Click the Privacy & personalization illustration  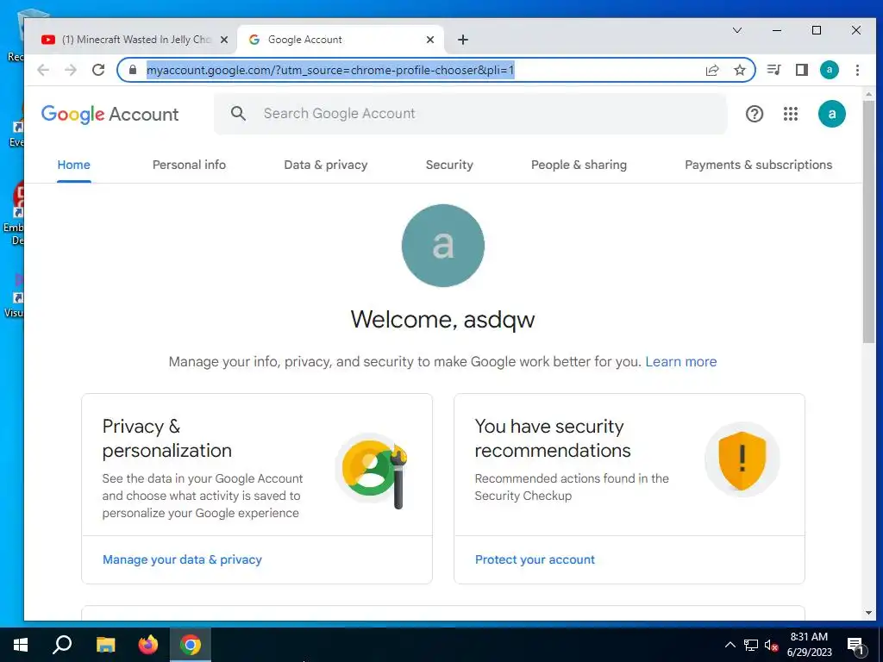click(373, 472)
